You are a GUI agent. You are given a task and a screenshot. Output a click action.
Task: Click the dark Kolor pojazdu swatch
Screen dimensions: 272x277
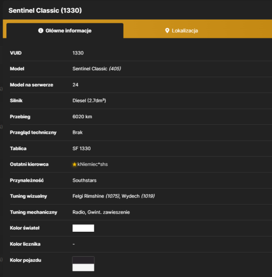(83, 260)
